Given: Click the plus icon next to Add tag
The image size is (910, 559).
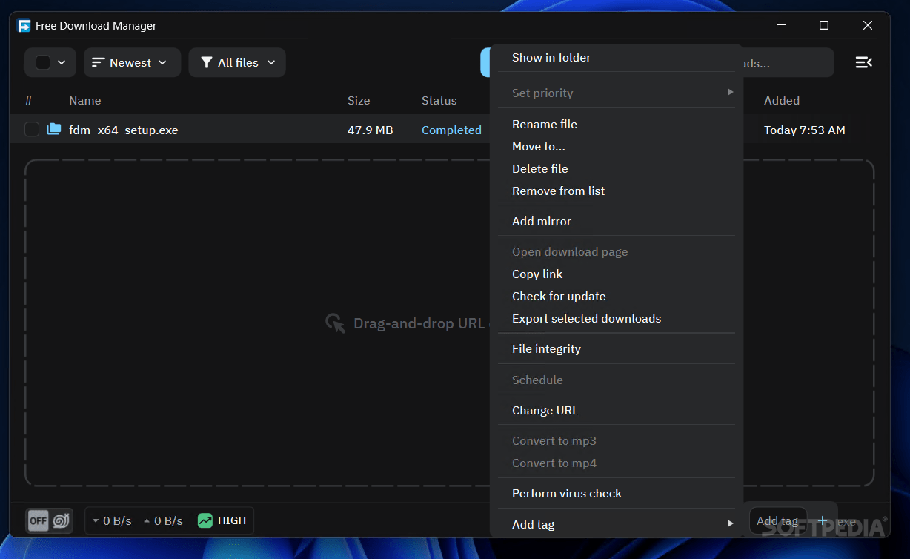Looking at the screenshot, I should point(823,521).
